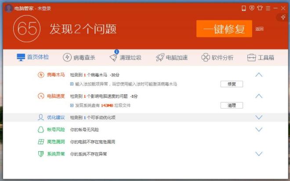This screenshot has height=181, width=290.
Task: Click the user avatar icon in title bar
Action: (x=8, y=8)
